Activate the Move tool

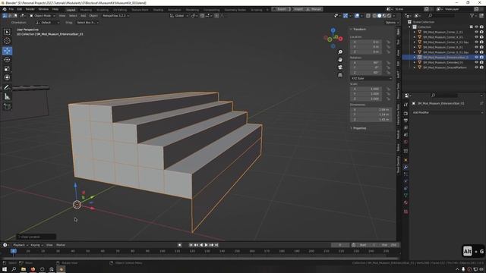[7, 51]
